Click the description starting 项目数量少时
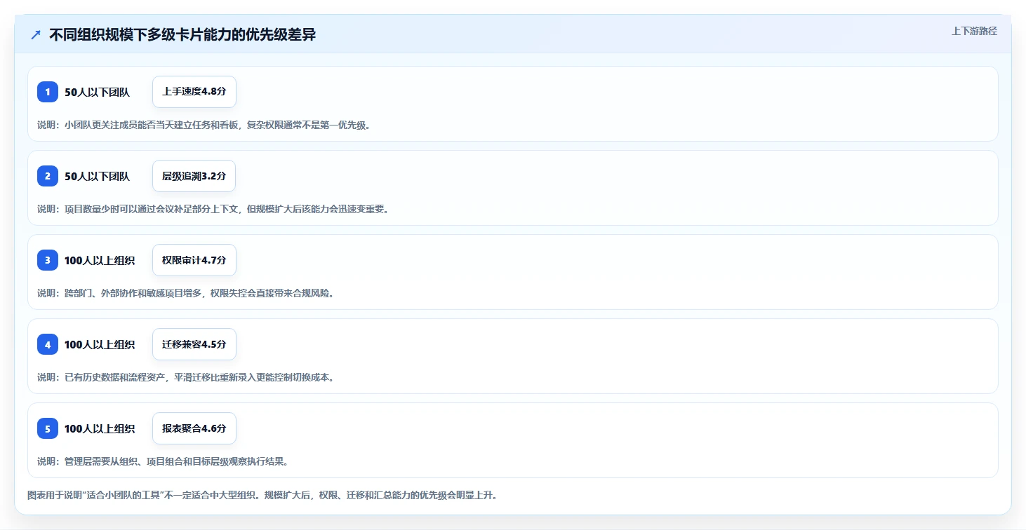Image resolution: width=1026 pixels, height=530 pixels. point(213,209)
